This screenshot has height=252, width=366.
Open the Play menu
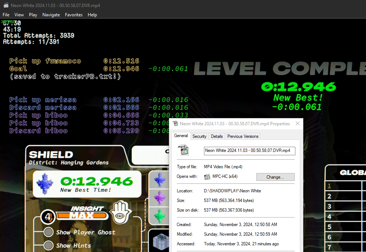tap(33, 15)
